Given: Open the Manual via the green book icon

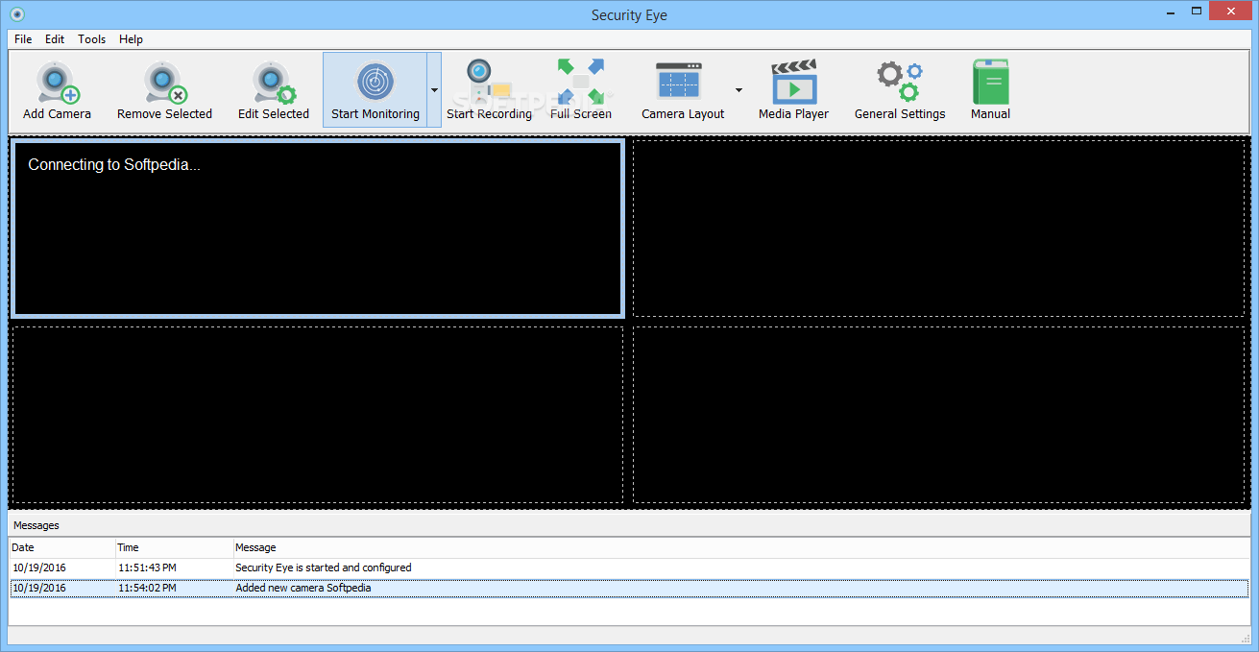Looking at the screenshot, I should point(989,82).
